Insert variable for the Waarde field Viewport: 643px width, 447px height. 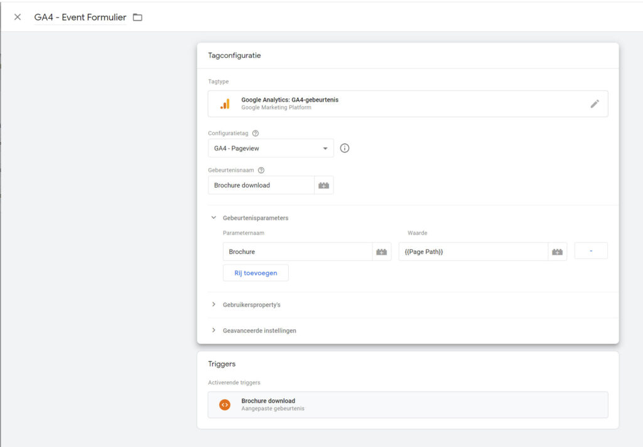pos(558,251)
